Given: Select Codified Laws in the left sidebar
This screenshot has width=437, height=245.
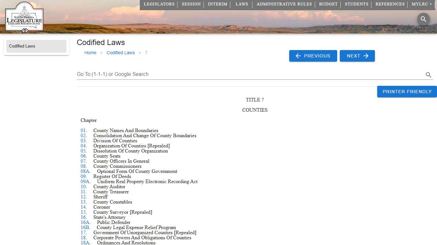Looking at the screenshot, I should (36, 46).
